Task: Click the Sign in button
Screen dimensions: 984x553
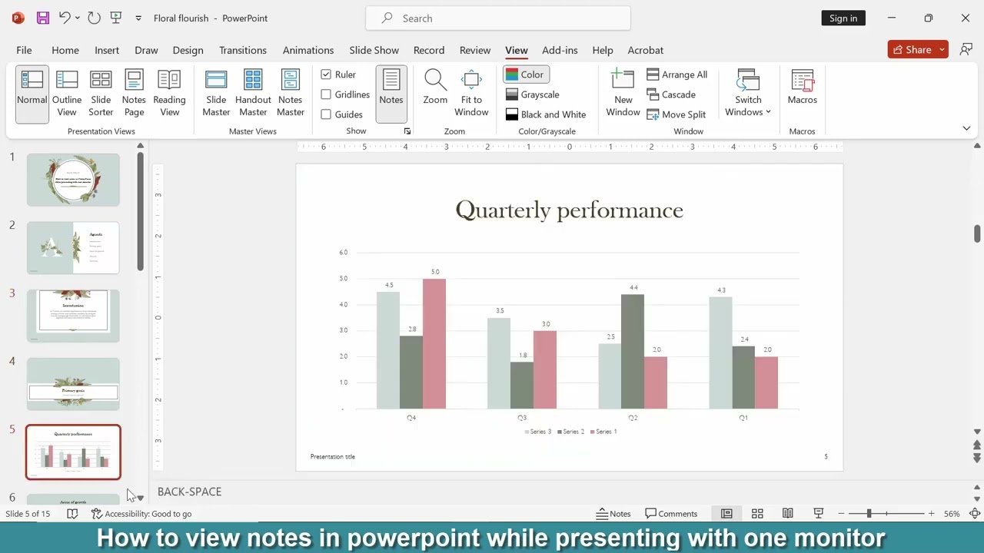Action: (x=843, y=18)
